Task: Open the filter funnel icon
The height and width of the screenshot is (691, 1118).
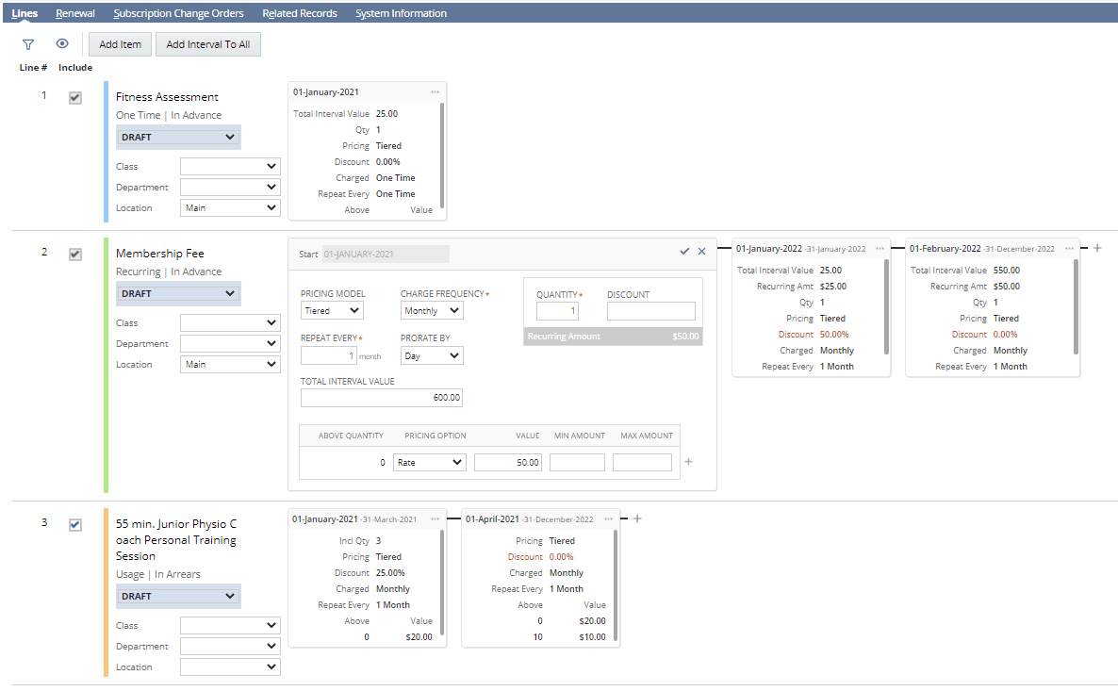Action: pos(27,44)
